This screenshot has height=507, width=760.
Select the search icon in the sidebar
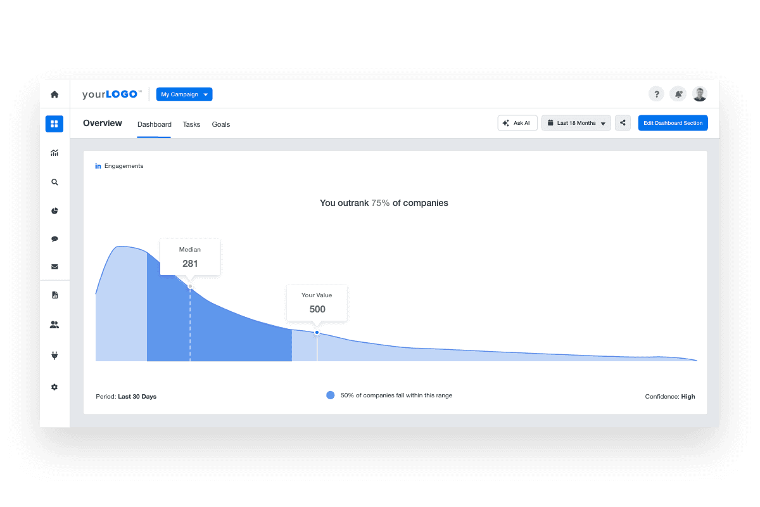(54, 182)
